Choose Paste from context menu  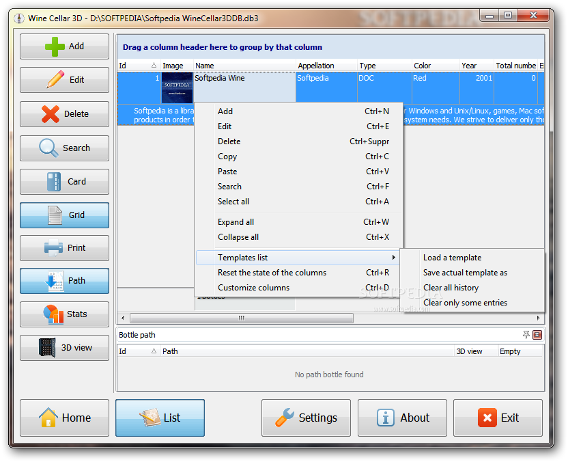click(298, 172)
